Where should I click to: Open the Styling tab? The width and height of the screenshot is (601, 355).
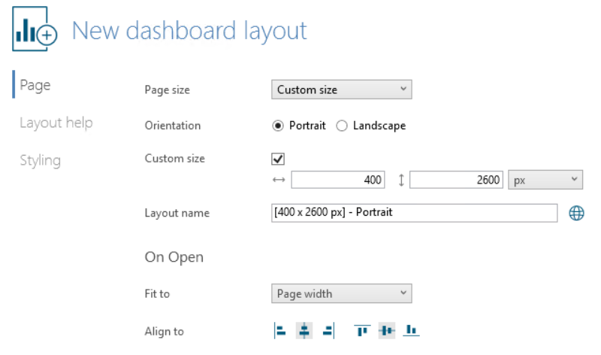click(41, 160)
